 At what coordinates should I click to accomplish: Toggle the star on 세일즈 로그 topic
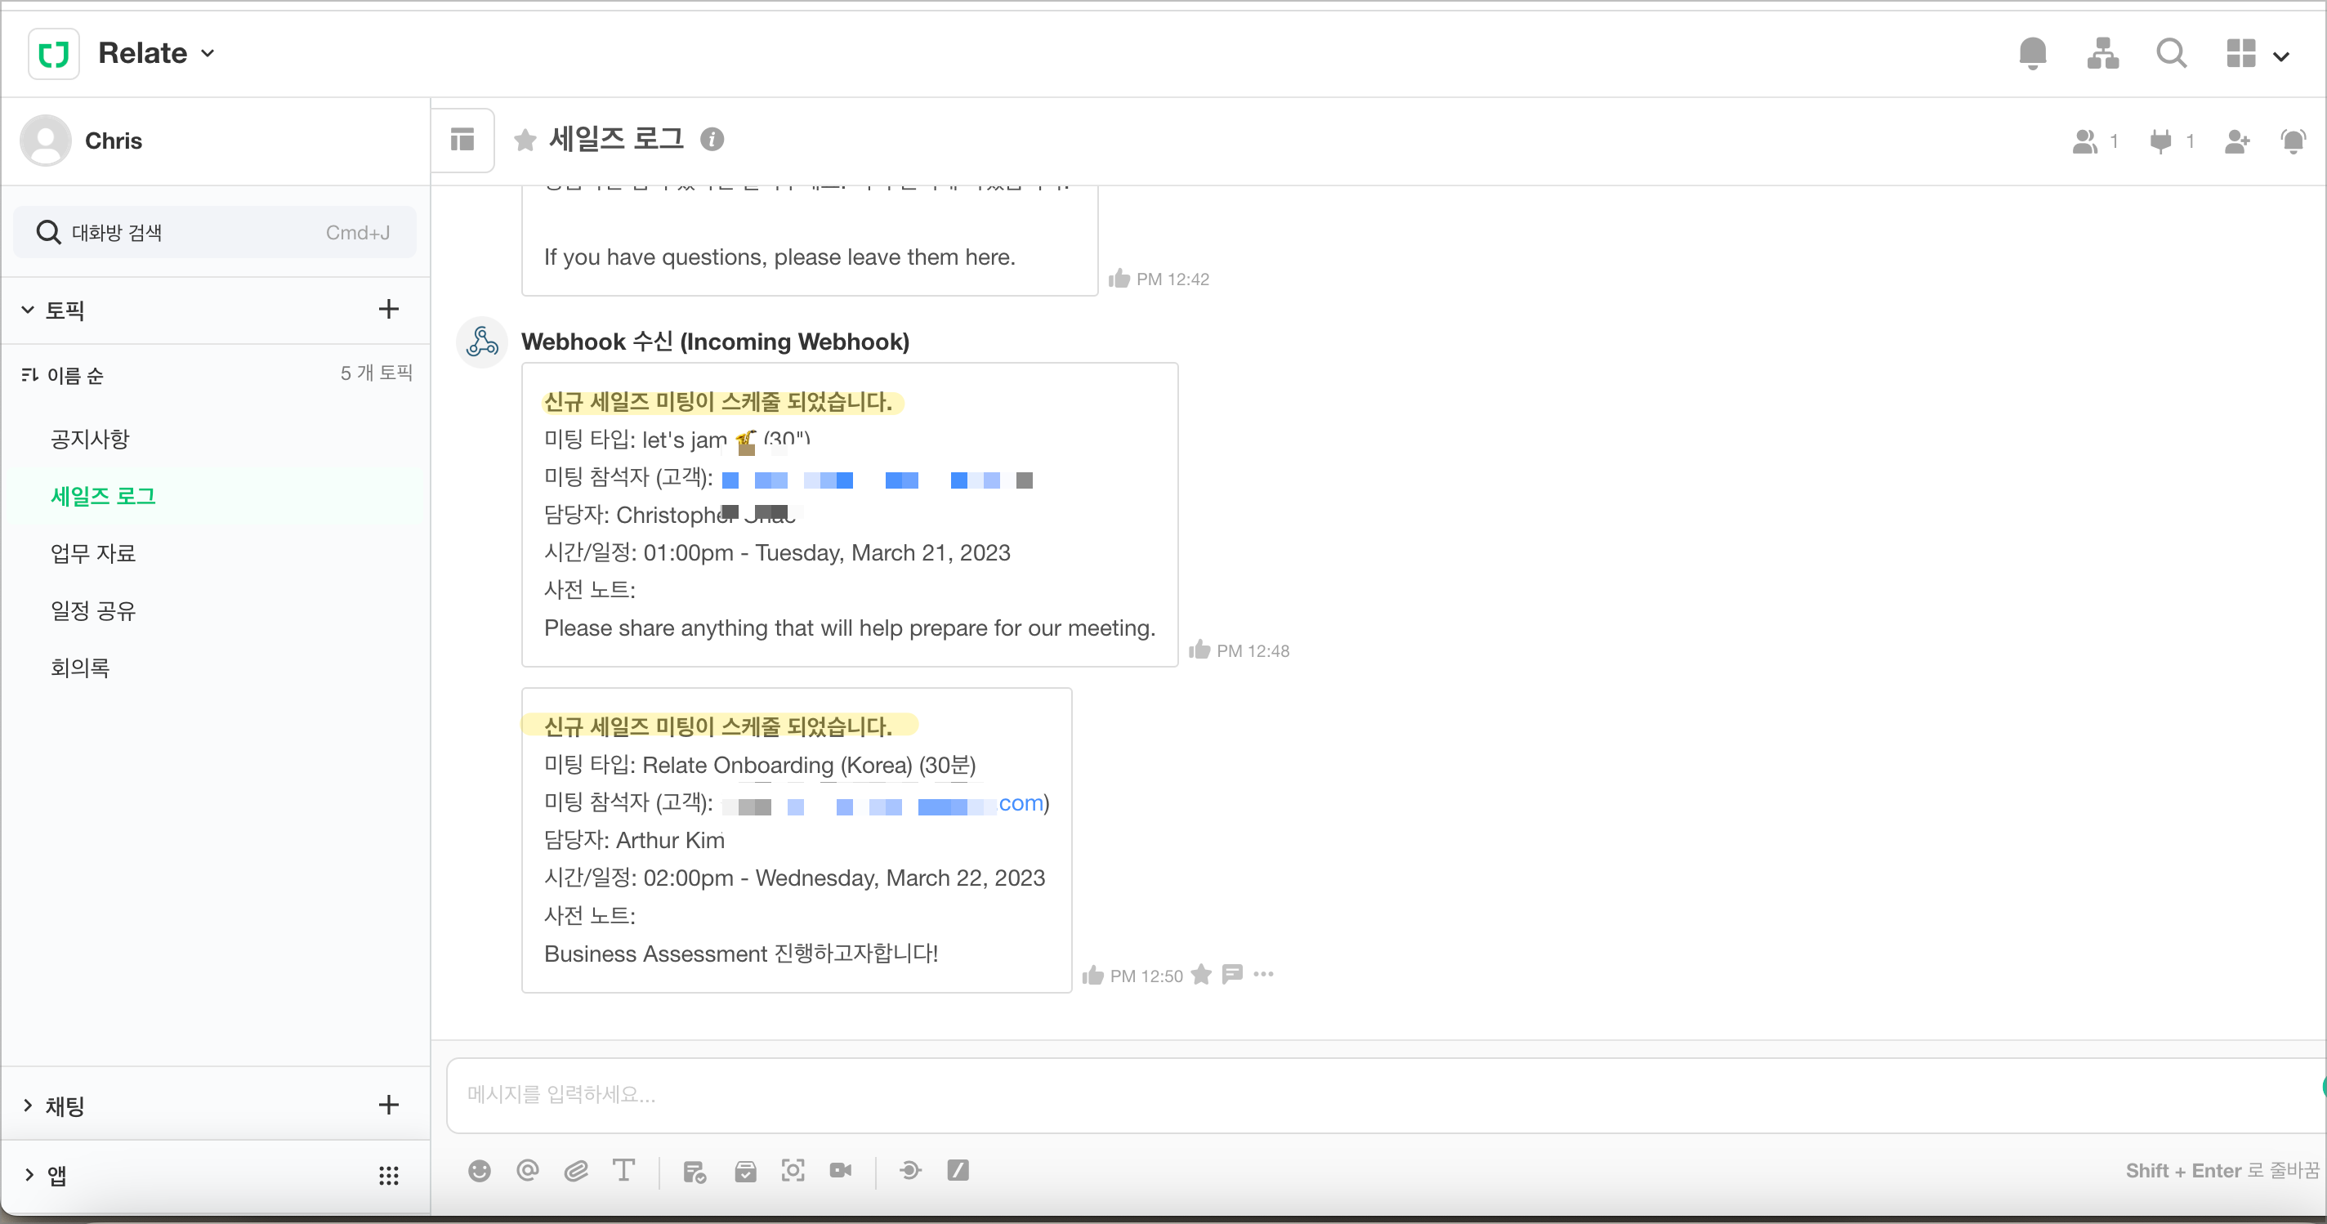525,140
